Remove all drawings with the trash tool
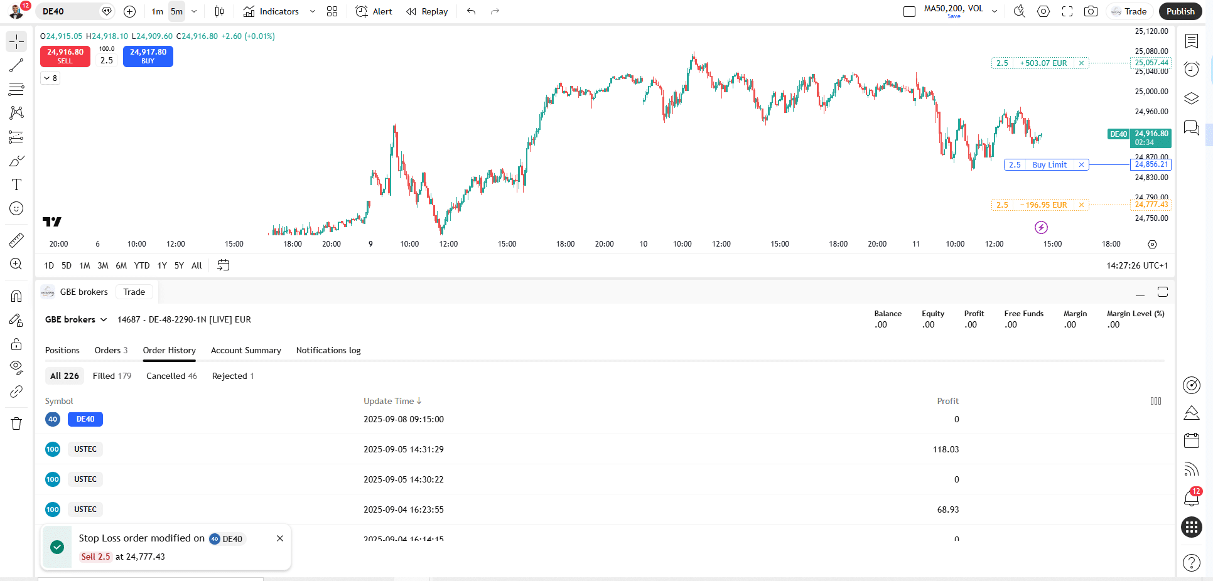The image size is (1213, 581). point(16,424)
